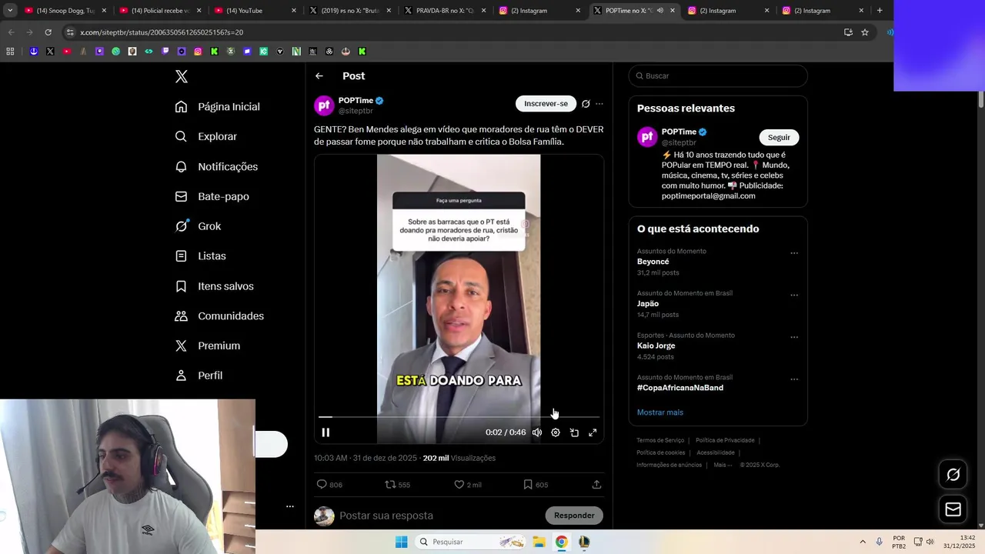985x554 pixels.
Task: Click the Grok explain icon on the post
Action: 586,104
